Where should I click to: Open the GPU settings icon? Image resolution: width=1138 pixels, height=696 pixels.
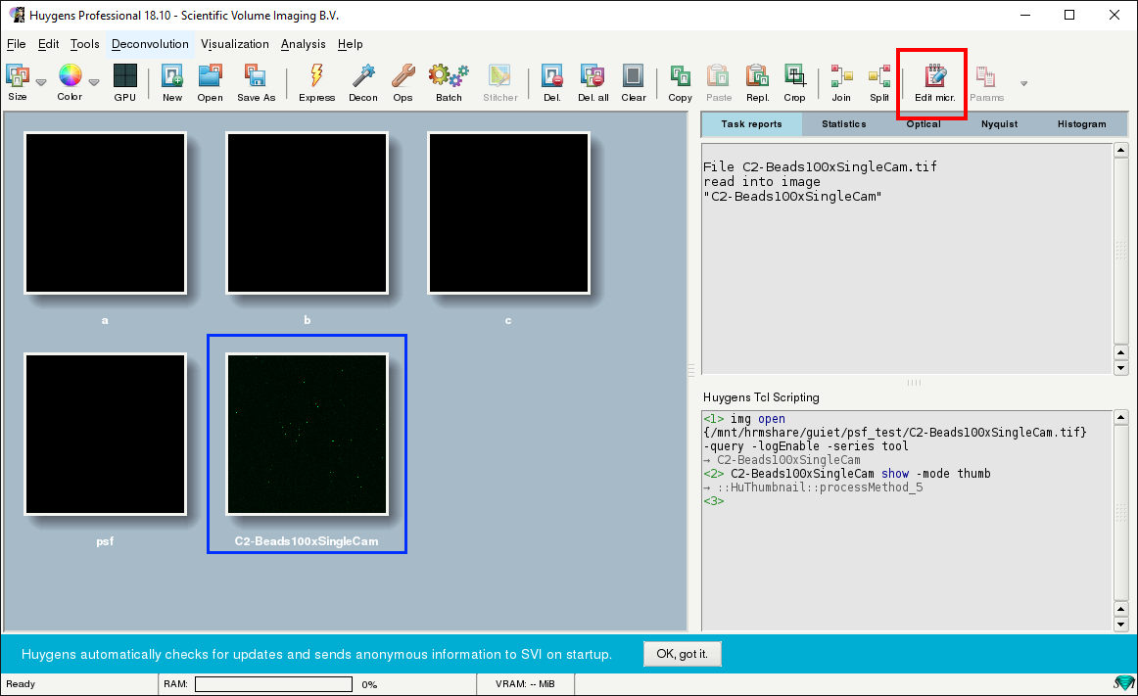(x=124, y=82)
